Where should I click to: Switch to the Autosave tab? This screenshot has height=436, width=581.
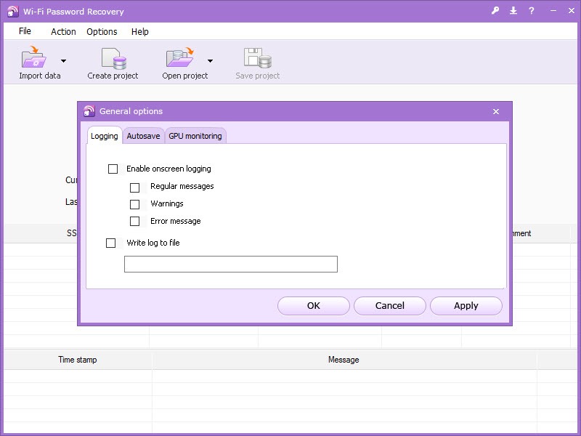pyautogui.click(x=143, y=136)
